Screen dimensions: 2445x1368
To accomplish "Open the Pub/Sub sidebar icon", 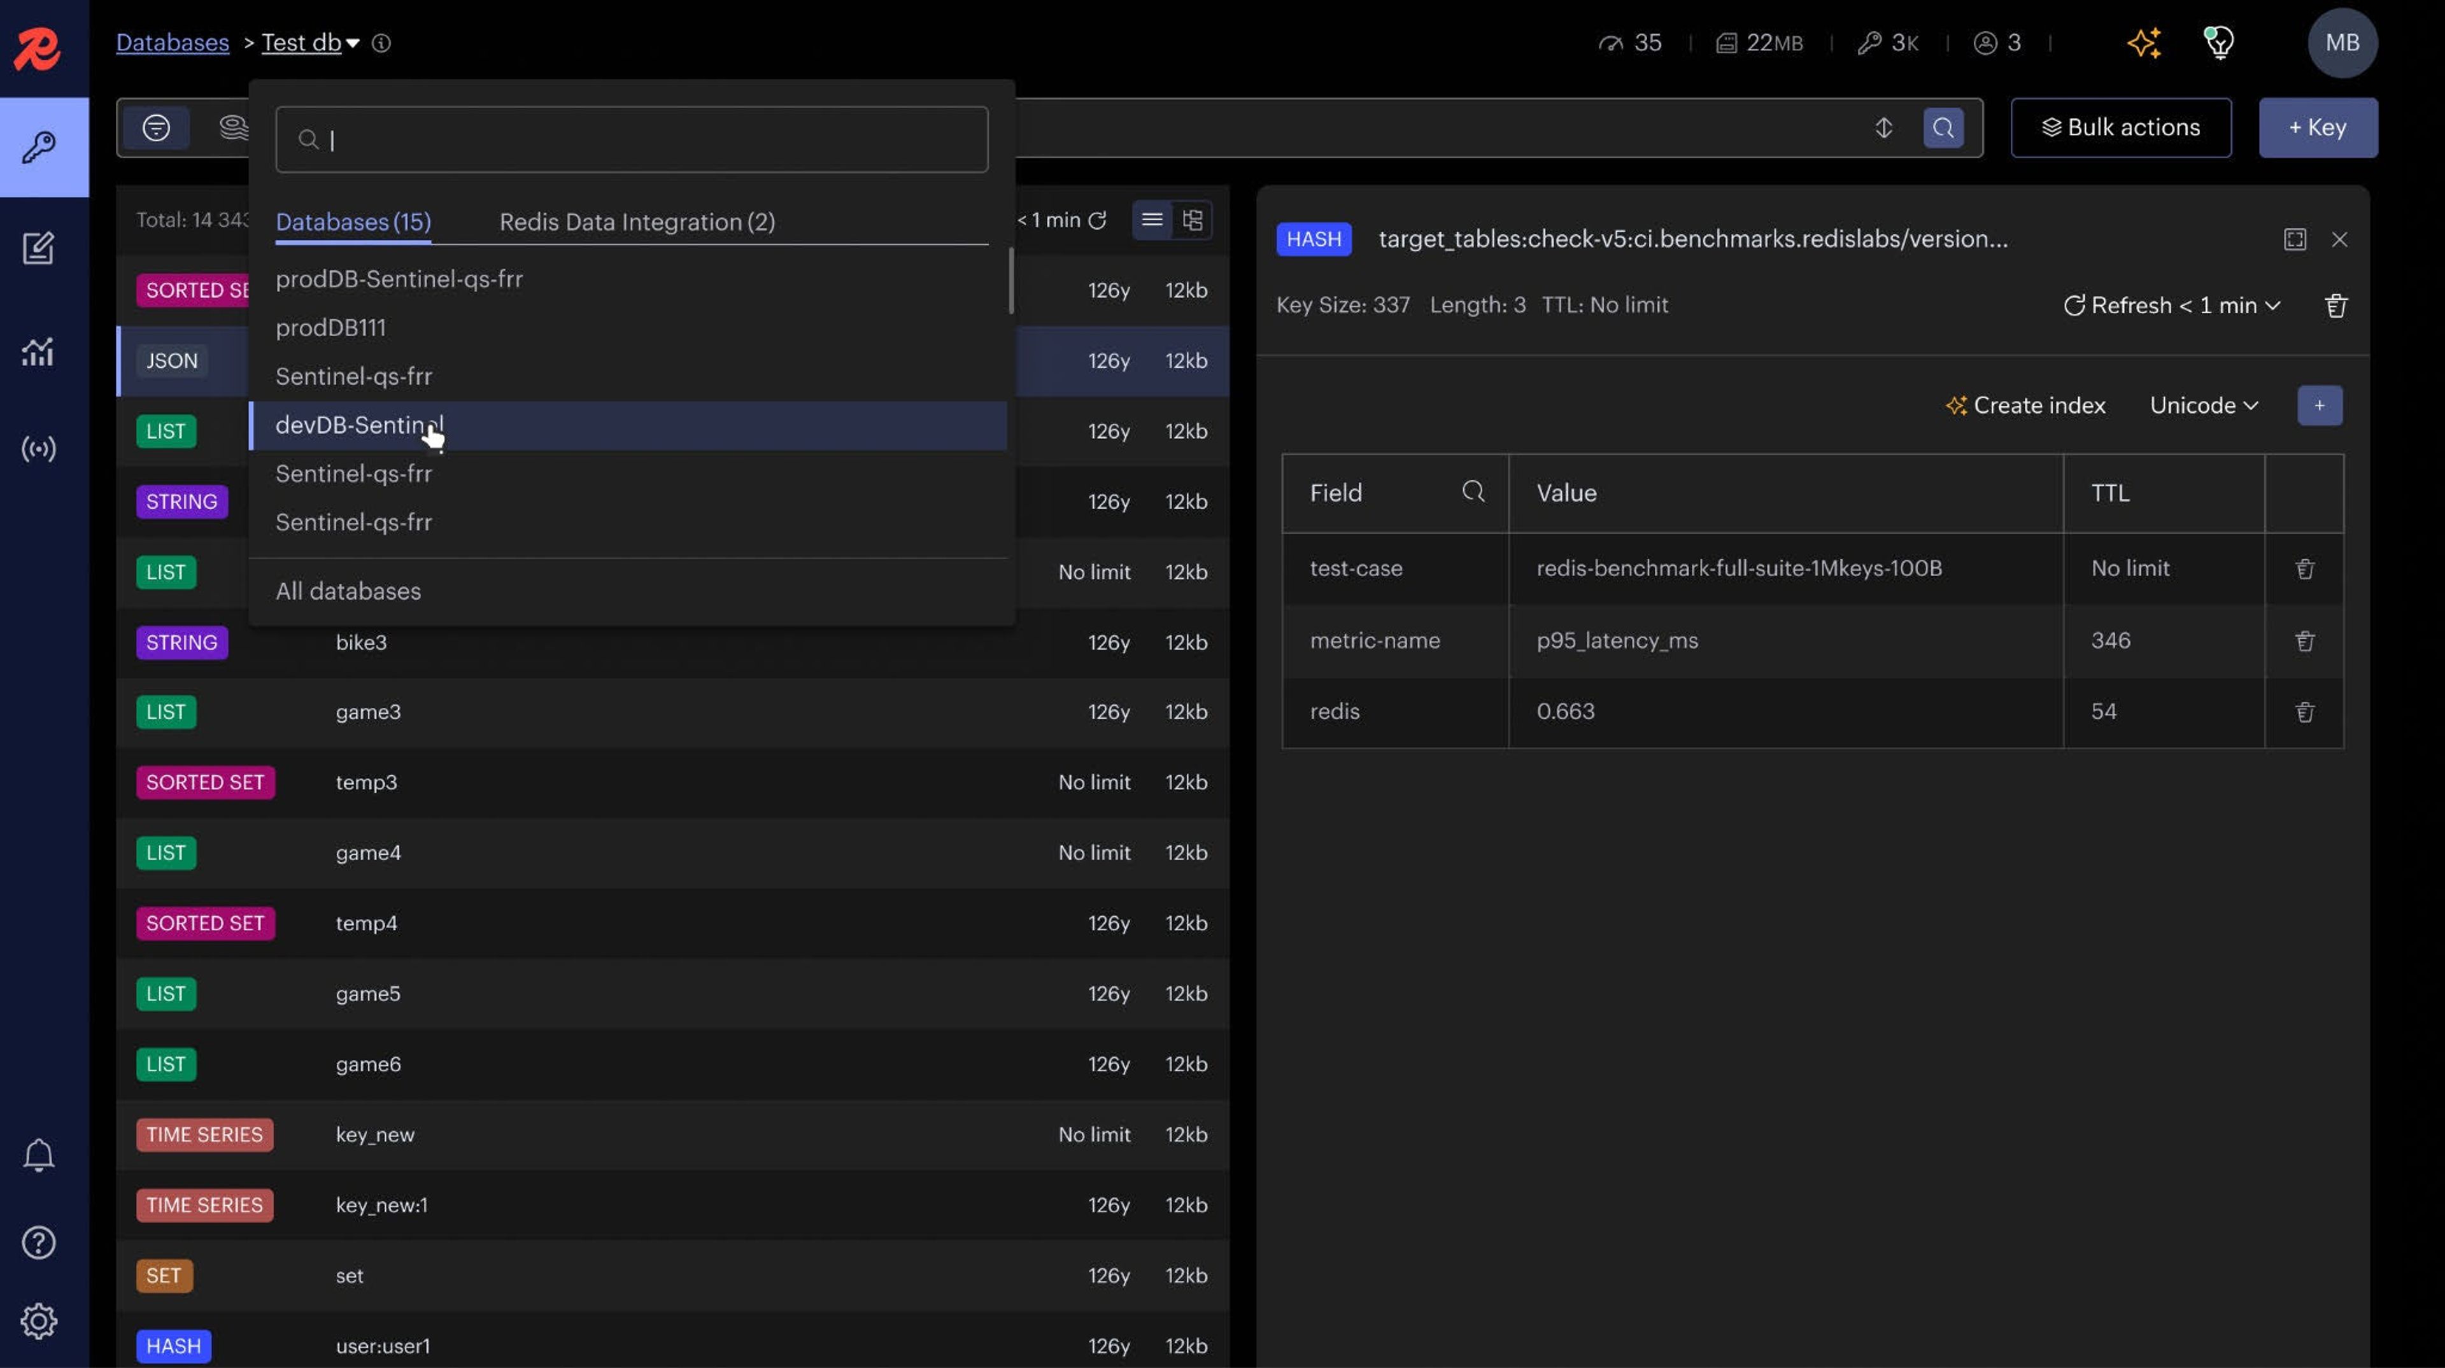I will click(x=38, y=449).
